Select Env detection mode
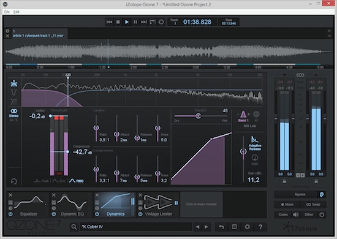 pos(59,181)
